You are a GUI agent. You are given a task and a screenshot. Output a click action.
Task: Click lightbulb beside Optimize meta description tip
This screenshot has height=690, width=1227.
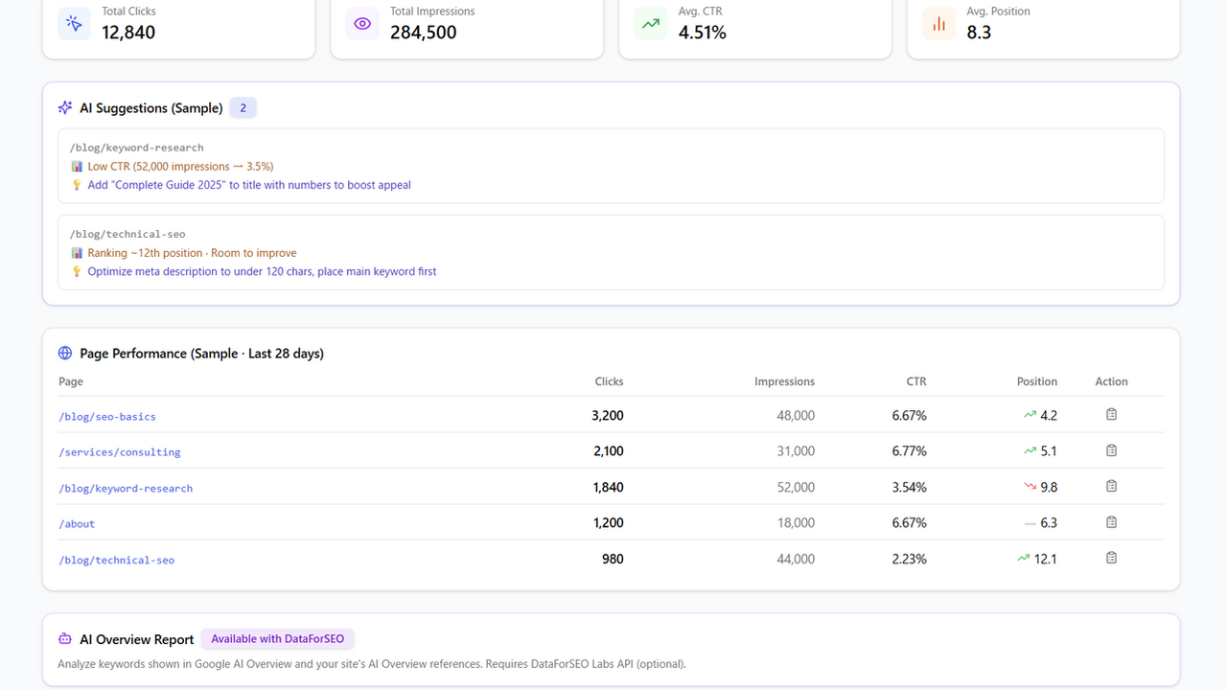[x=77, y=271]
